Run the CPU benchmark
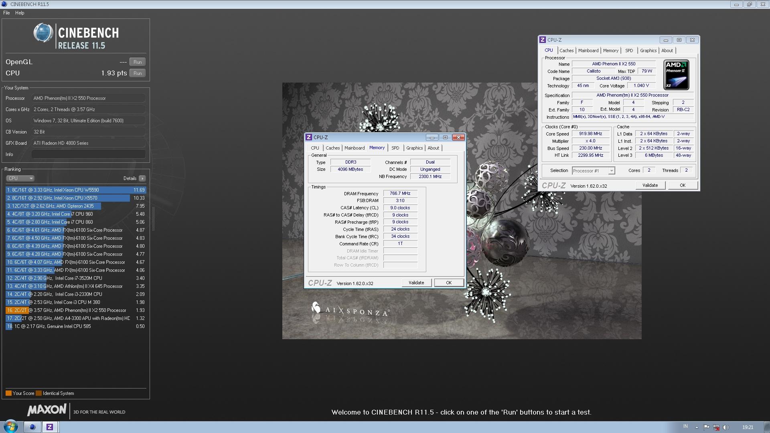The width and height of the screenshot is (770, 433). [x=138, y=73]
